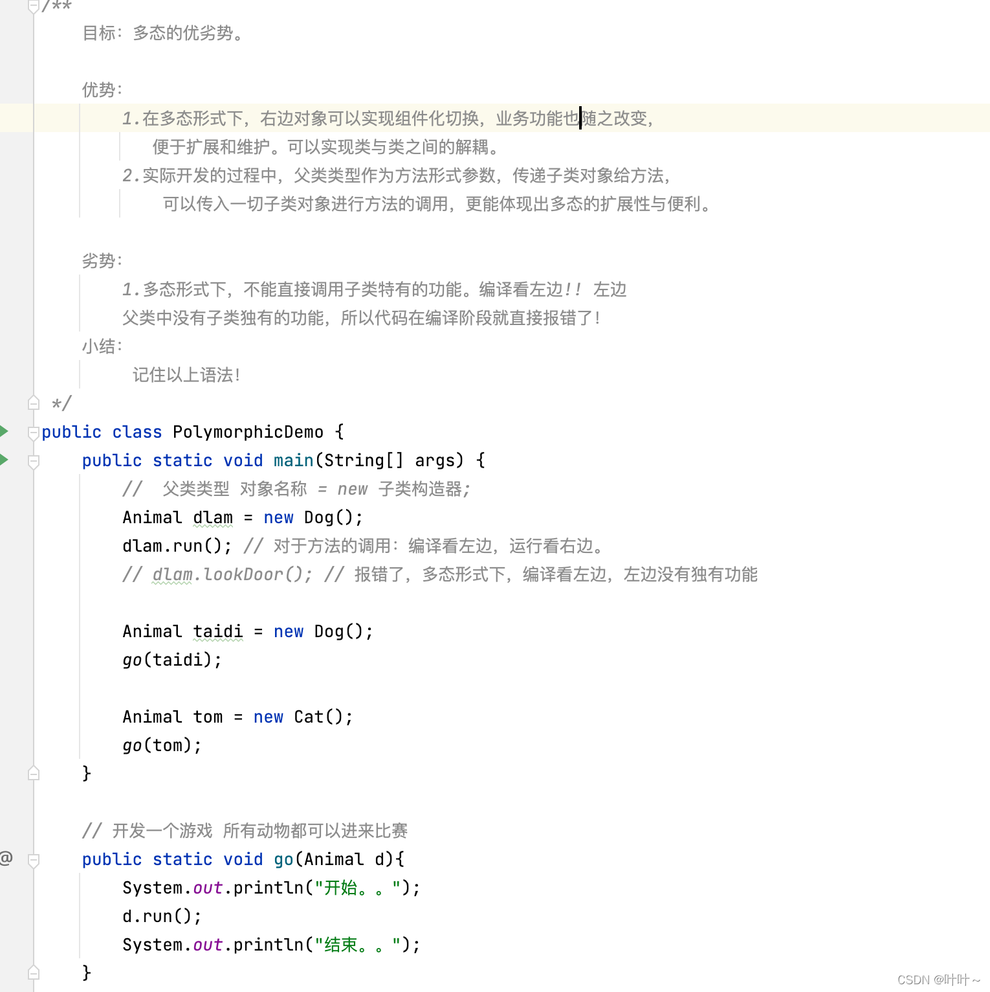
Task: Click the comment line starting 2.实际开发的过程中
Action: click(x=397, y=175)
